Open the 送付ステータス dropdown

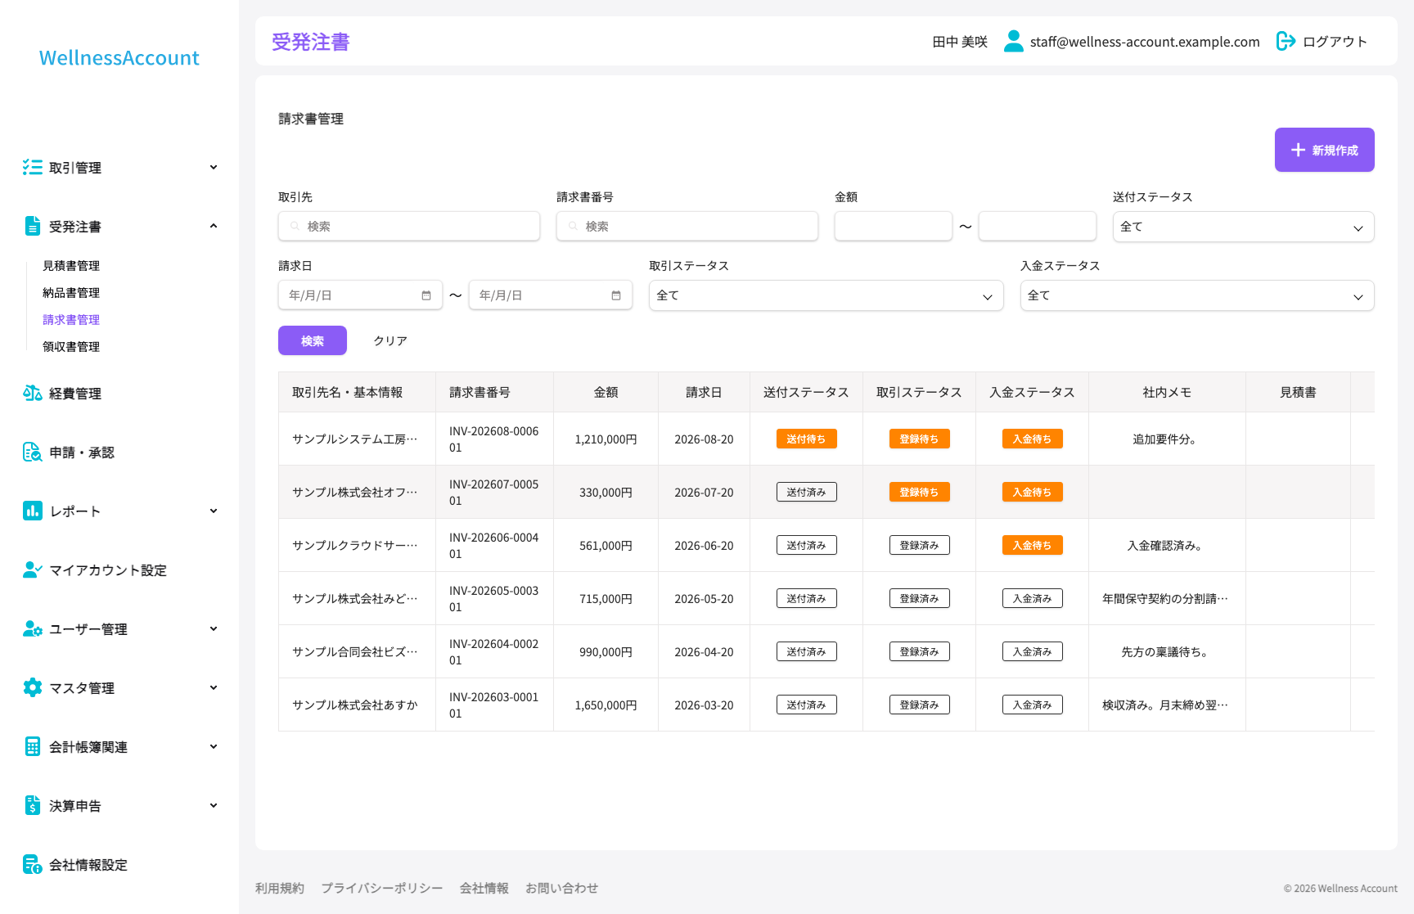coord(1243,227)
